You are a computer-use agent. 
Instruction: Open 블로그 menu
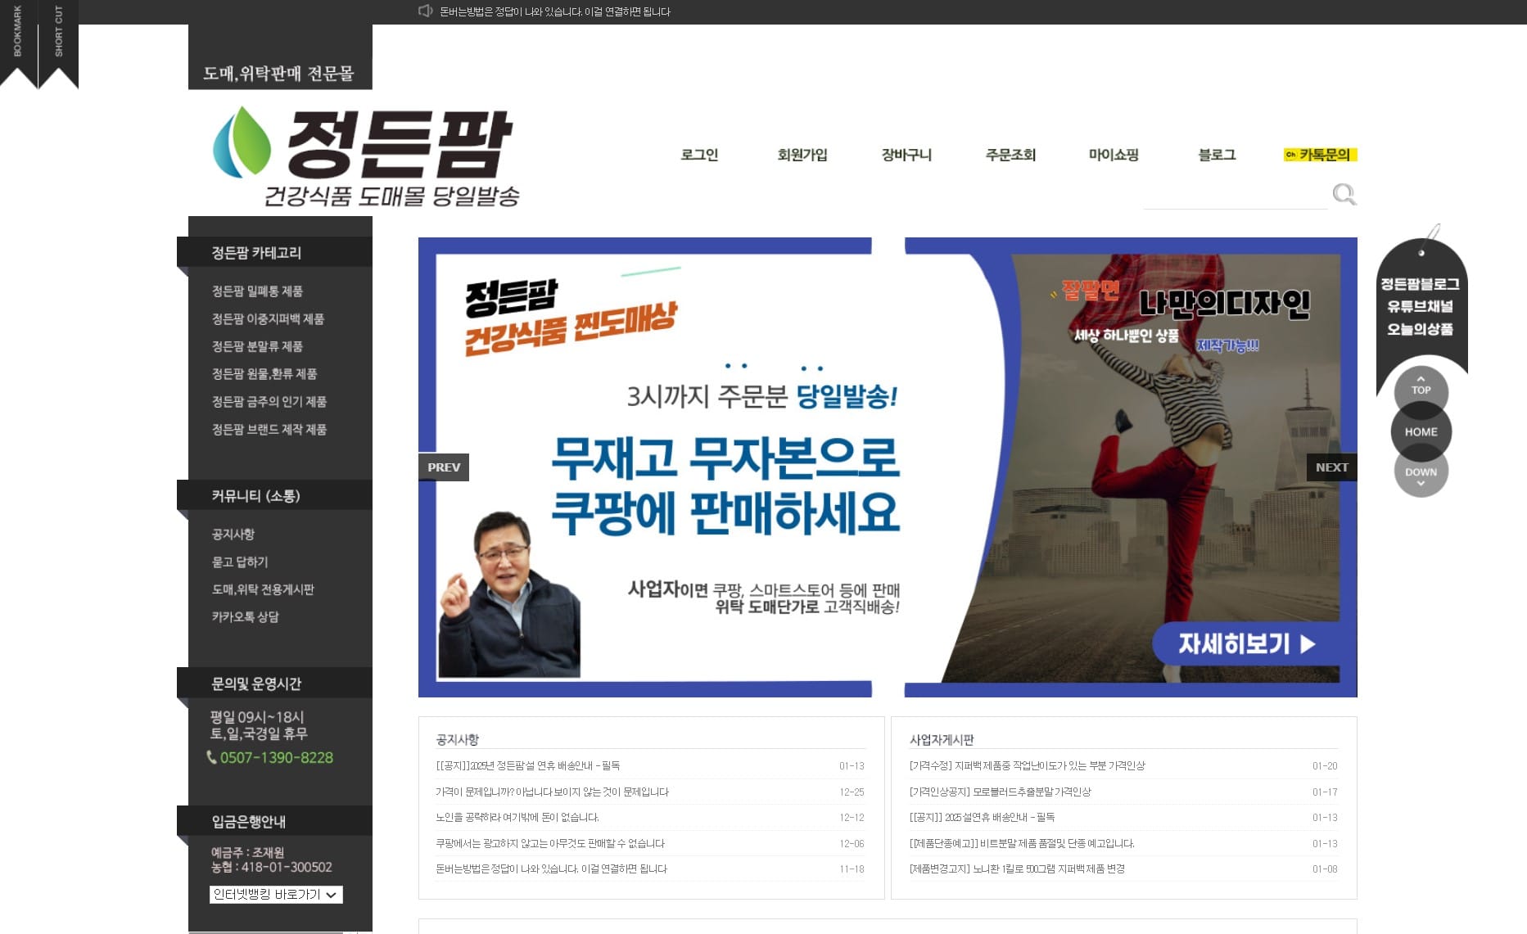click(1217, 155)
